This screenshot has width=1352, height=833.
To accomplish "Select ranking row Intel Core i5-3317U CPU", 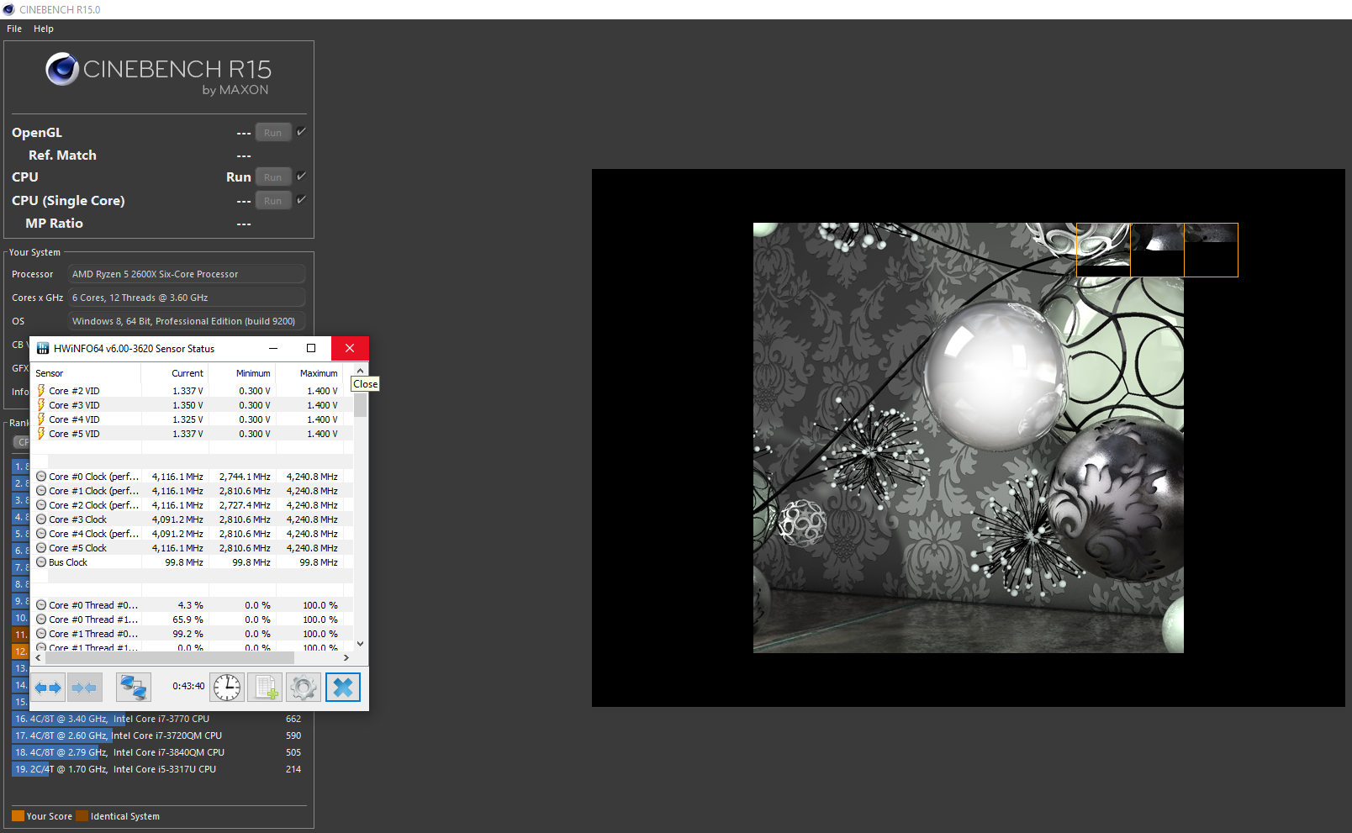I will tap(157, 769).
